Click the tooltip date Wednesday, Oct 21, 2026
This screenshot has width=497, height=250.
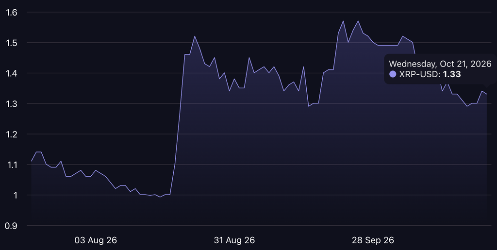click(440, 64)
